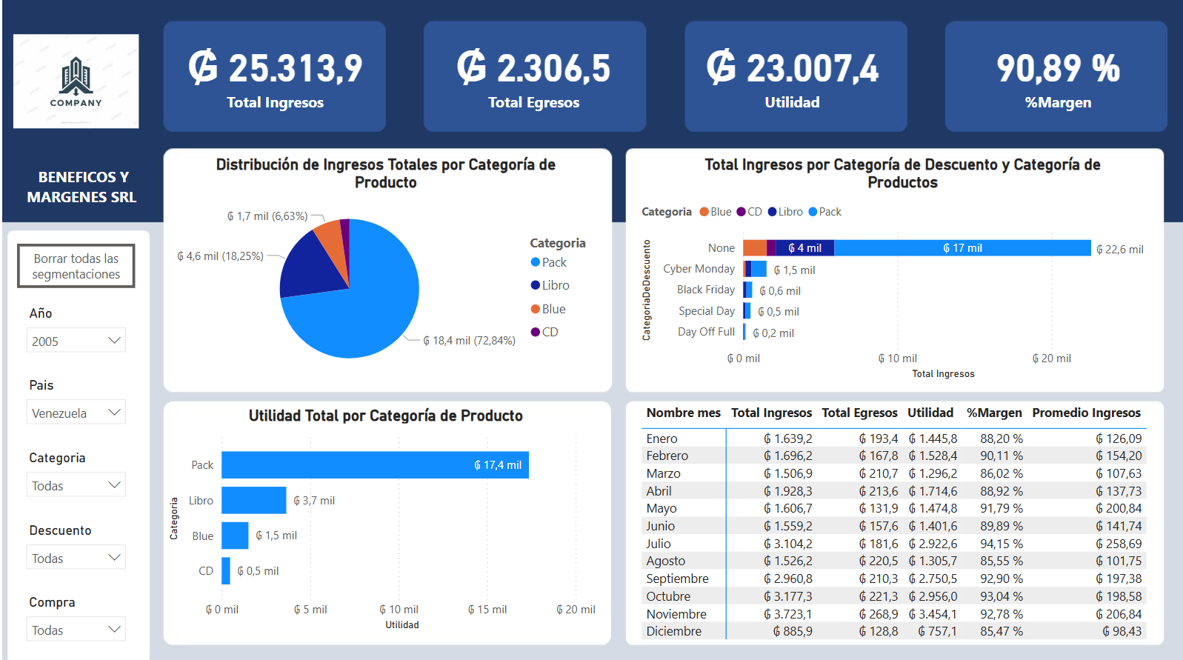Expand the Descuento slicer dropdown
The width and height of the screenshot is (1183, 660).
[x=76, y=558]
